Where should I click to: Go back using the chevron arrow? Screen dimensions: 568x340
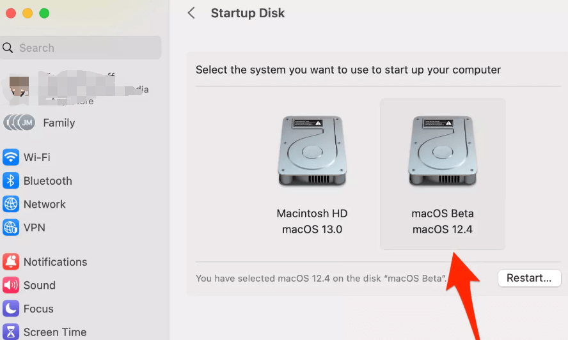click(x=191, y=13)
